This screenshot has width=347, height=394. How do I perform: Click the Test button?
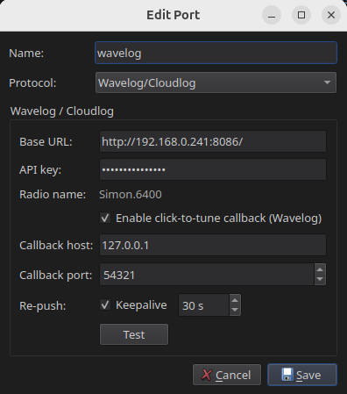point(134,334)
